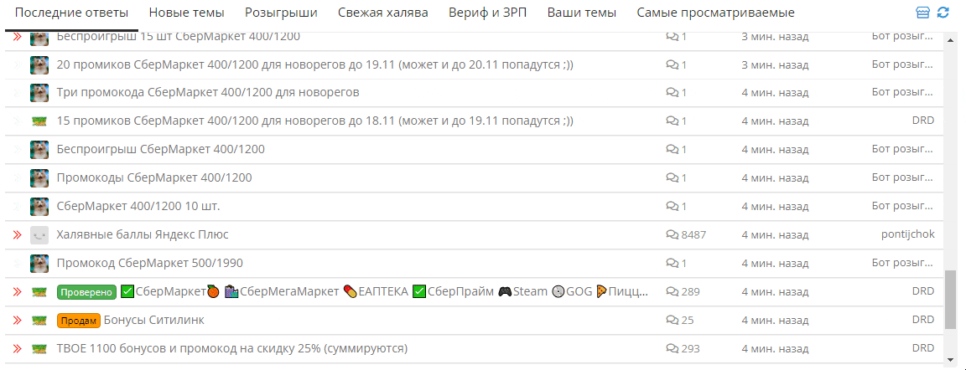Viewport: 966px width, 370px height.
Task: Click the vertical scrollbar thumb
Action: click(x=951, y=300)
